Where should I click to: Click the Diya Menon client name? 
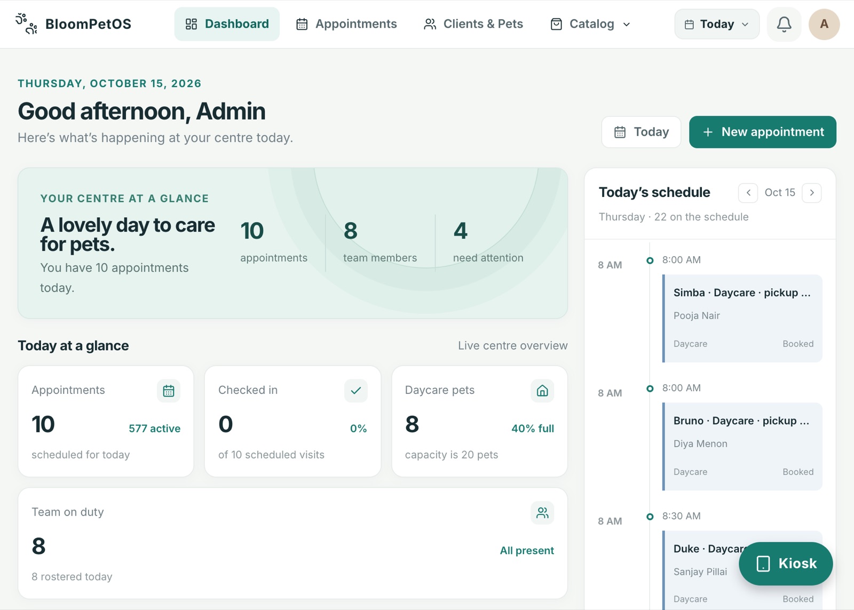(700, 443)
